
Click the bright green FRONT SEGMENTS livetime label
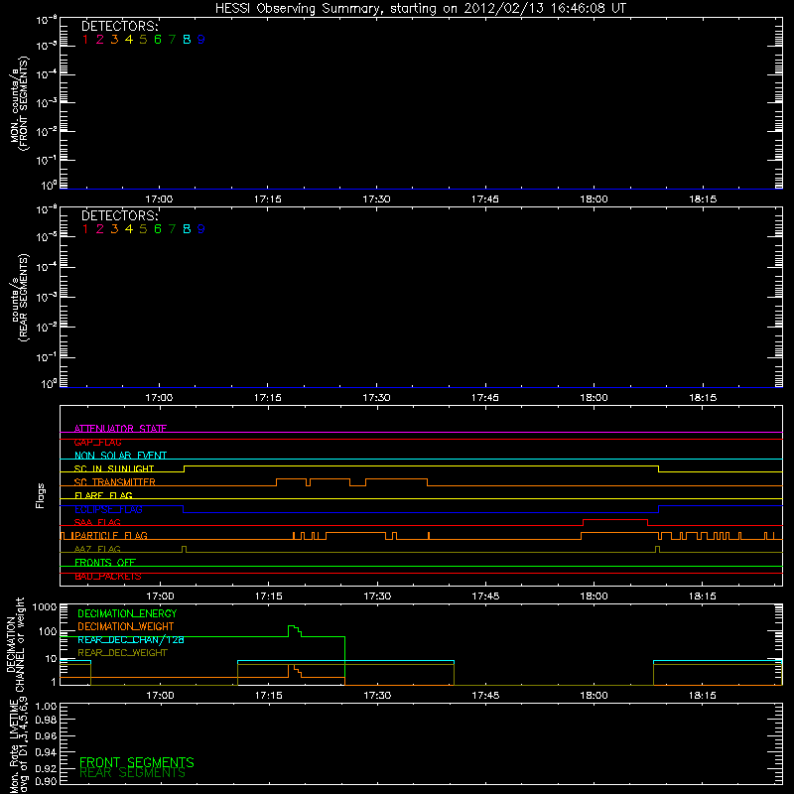(x=137, y=762)
